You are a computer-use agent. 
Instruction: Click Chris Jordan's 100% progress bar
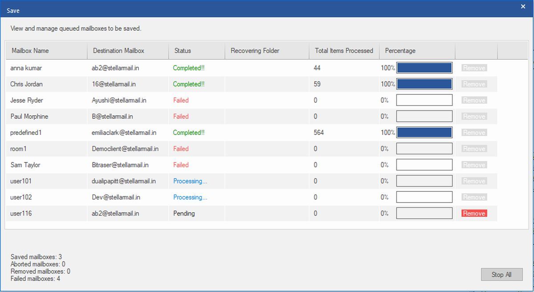pos(425,84)
